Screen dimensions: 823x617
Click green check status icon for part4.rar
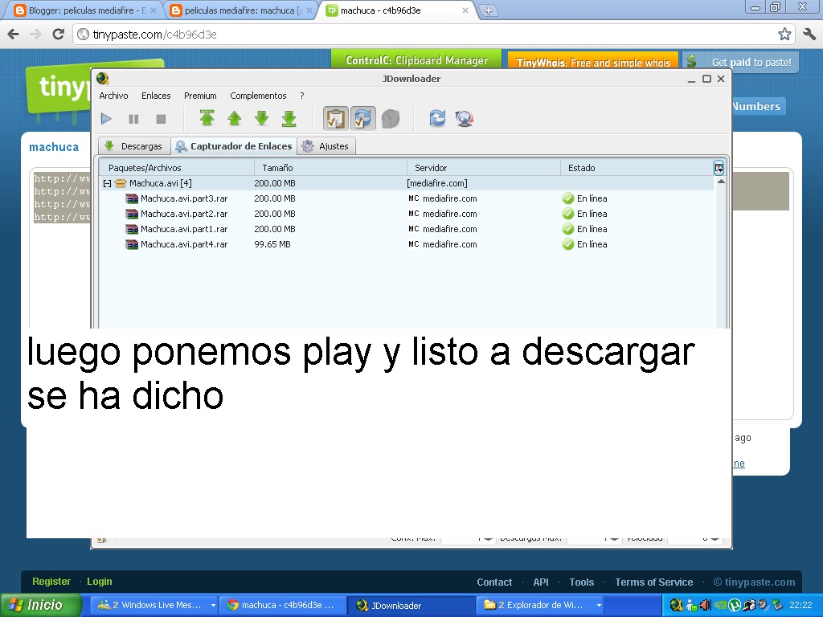pyautogui.click(x=568, y=244)
